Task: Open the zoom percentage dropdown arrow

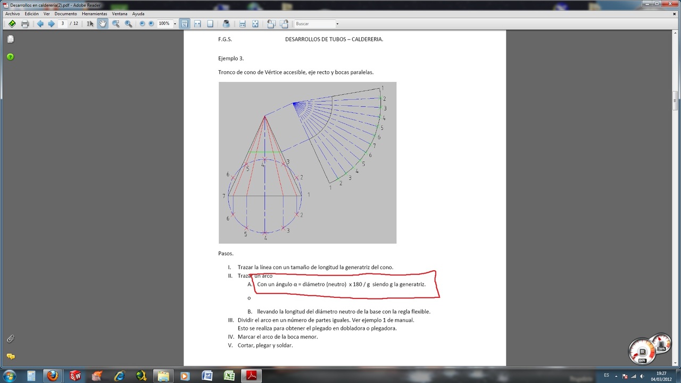Action: 175,24
